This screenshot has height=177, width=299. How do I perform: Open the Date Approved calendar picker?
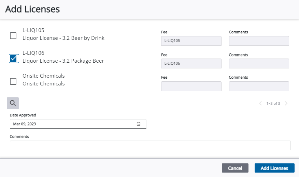(x=139, y=124)
